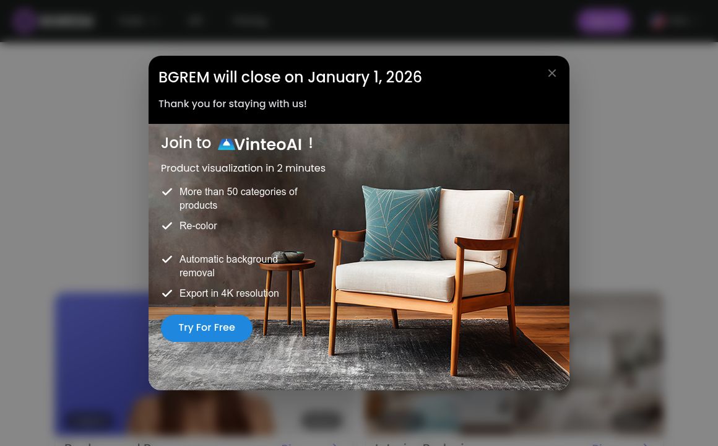This screenshot has width=718, height=446.
Task: Click the checkmark next to Re-color
Action: click(x=167, y=225)
